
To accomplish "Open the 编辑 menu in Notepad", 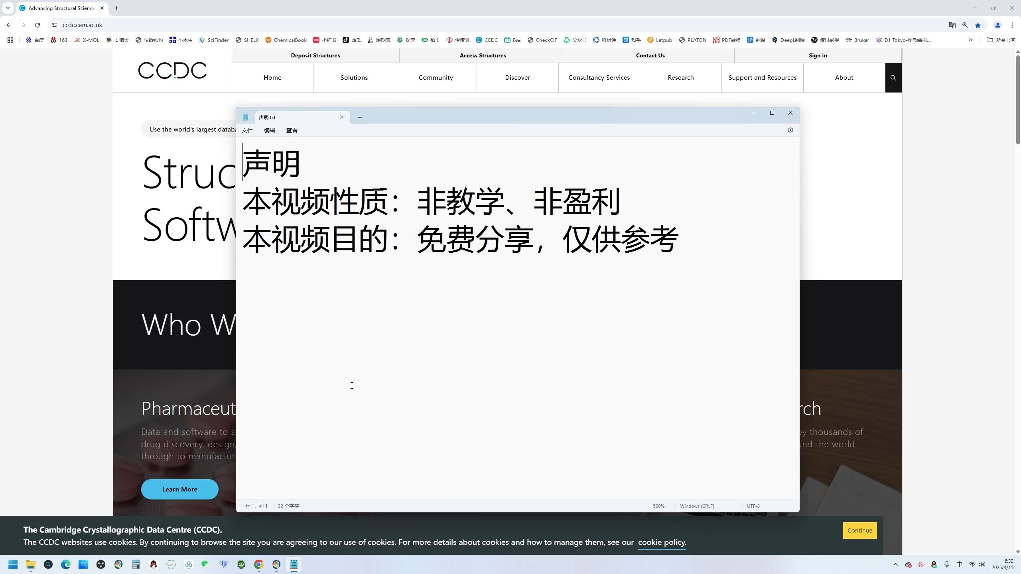I will pos(270,130).
